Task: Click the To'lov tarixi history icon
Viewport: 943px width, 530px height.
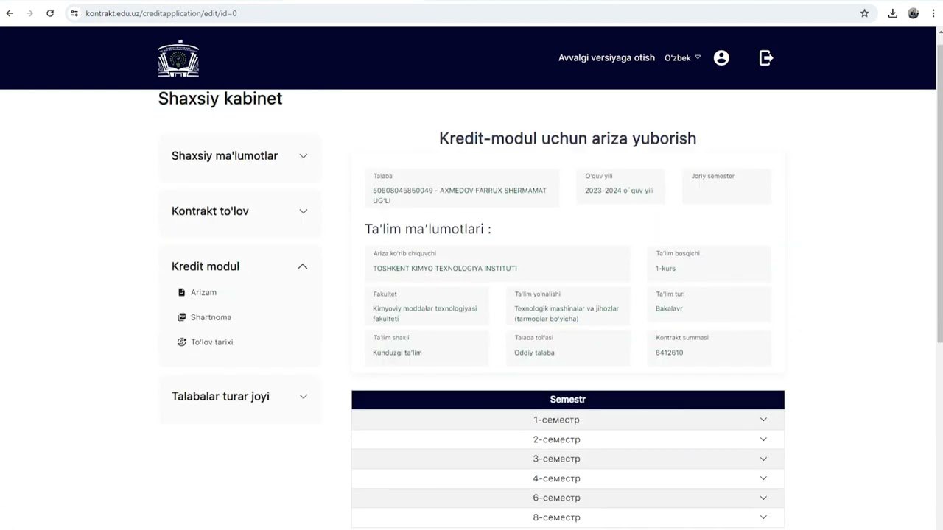Action: [182, 342]
